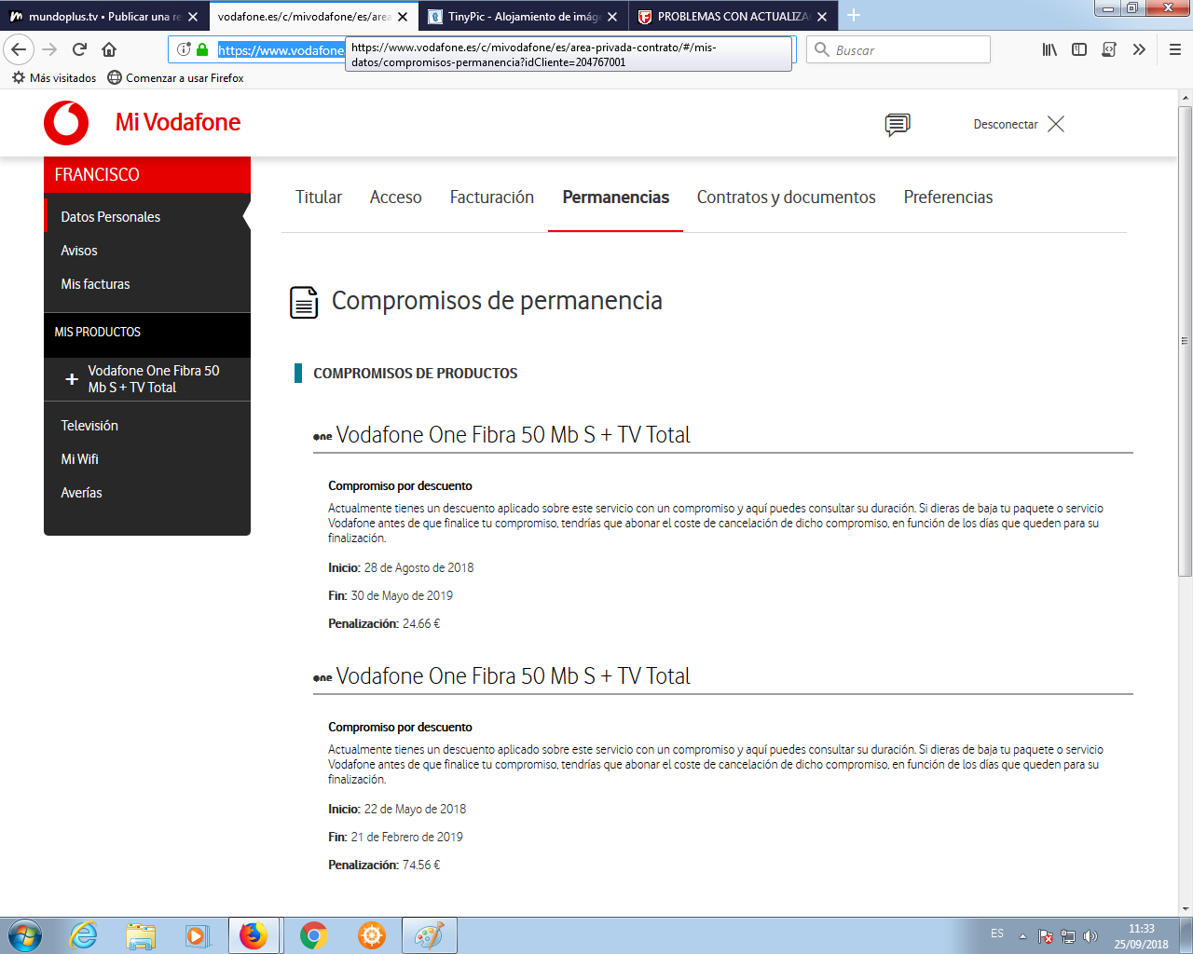Click Desconectar link
1193x954 pixels.
tap(1006, 124)
